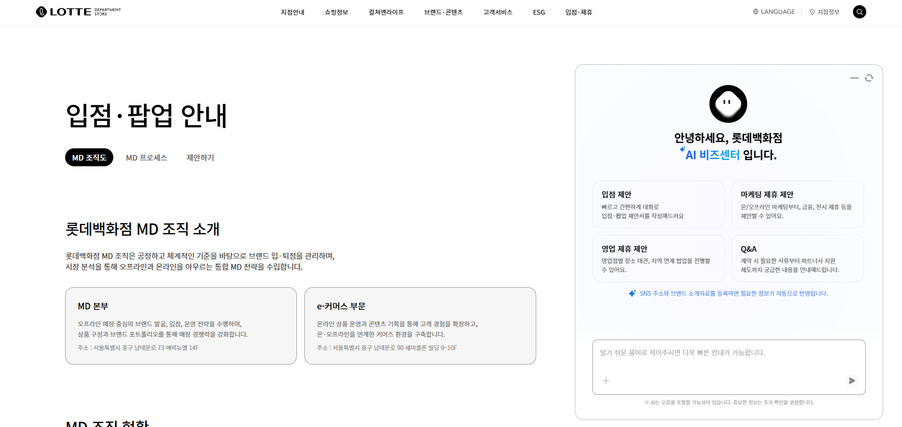Open the 입점·제휴 menu
Viewport: 902px width, 427px height.
(579, 12)
